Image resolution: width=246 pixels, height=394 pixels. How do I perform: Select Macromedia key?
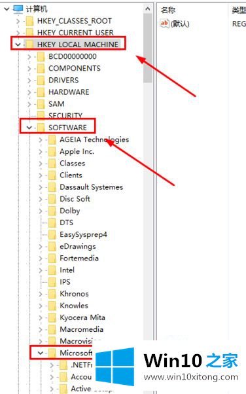pyautogui.click(x=82, y=329)
